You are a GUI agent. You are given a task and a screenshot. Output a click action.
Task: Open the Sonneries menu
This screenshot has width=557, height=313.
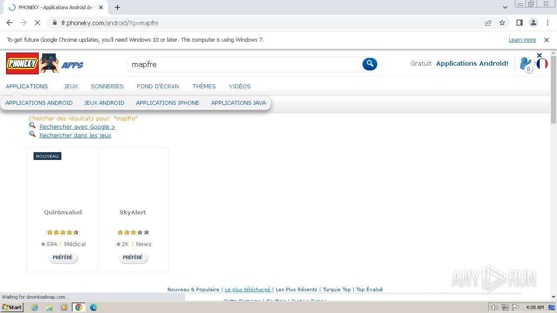point(107,86)
